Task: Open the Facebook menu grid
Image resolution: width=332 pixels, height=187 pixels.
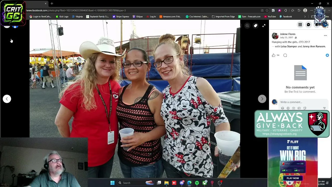Action: click(300, 25)
